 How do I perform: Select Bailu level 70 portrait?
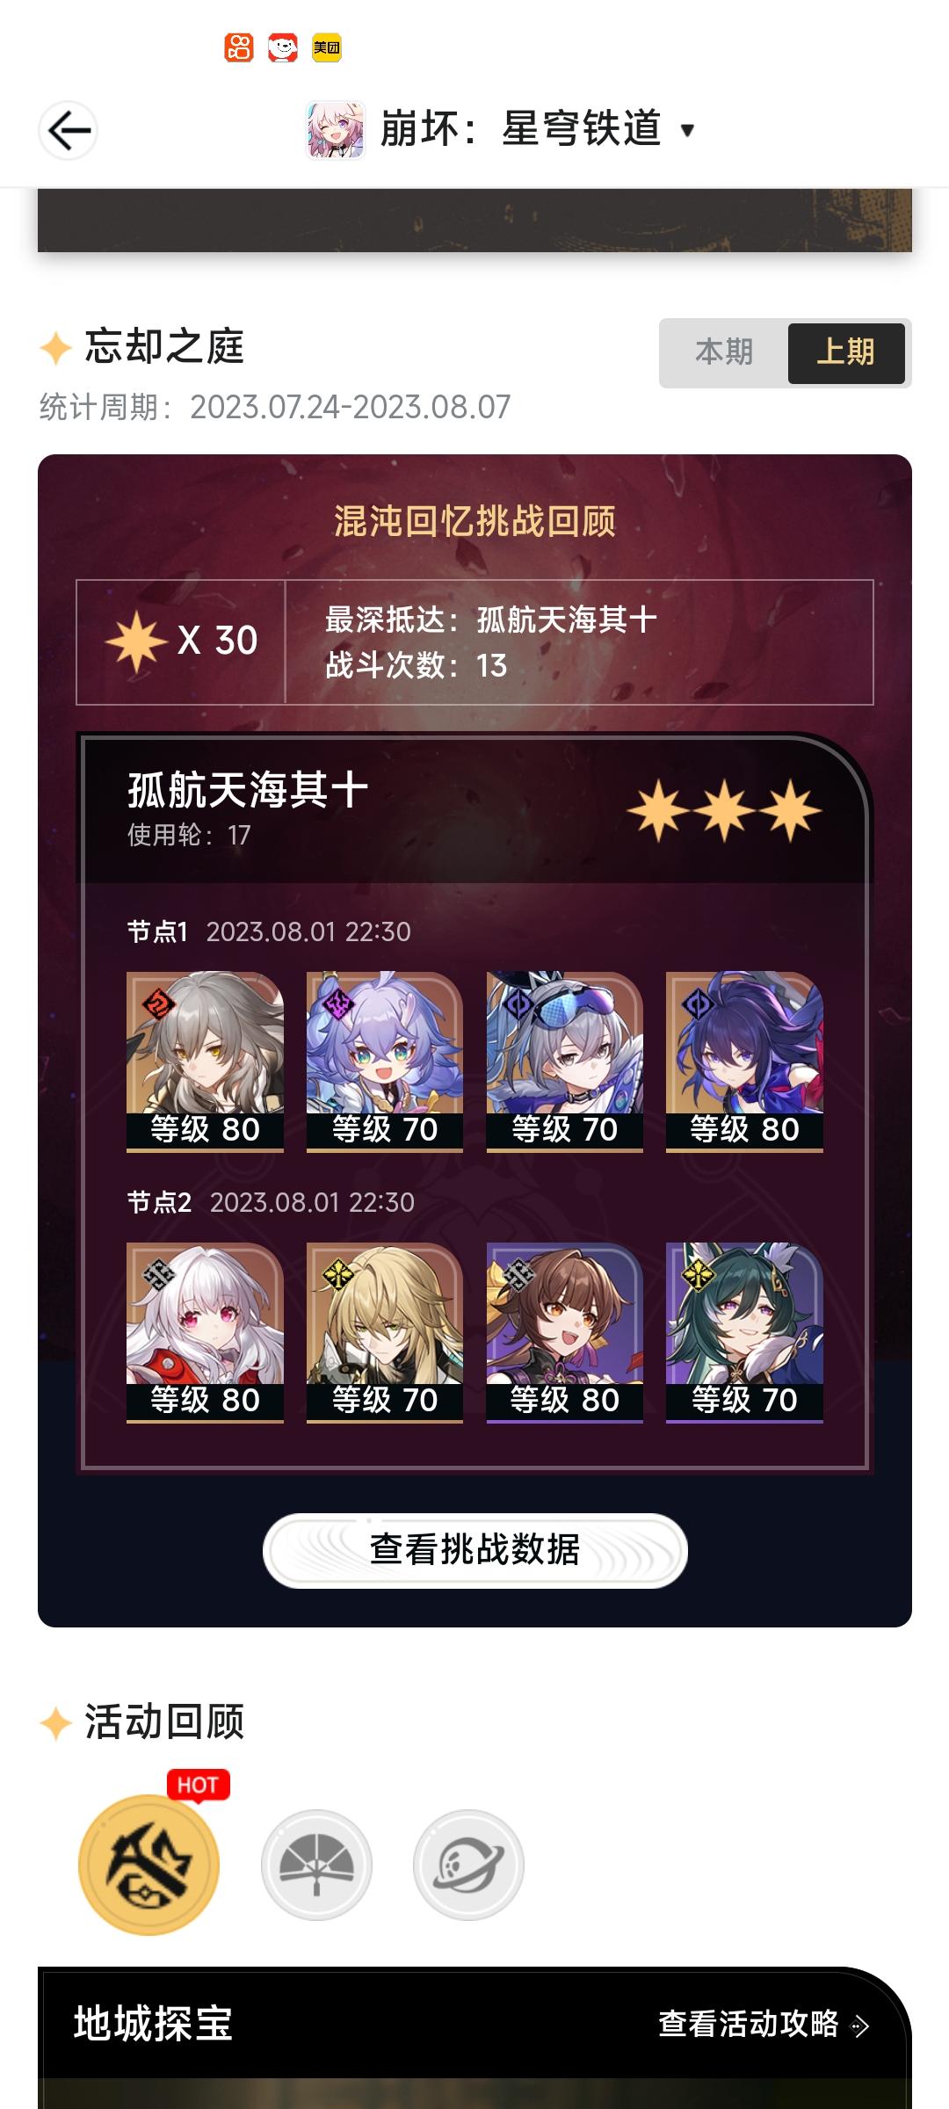[x=385, y=1062]
